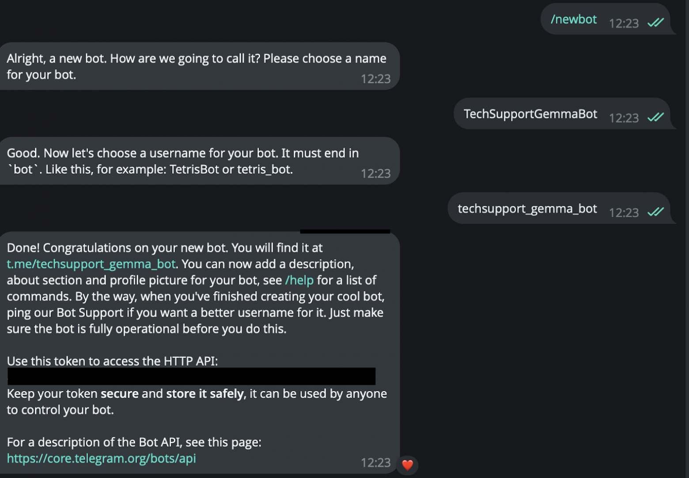Click the checkmarks next to techsupport_gemma_bot message
This screenshot has width=689, height=478.
(655, 212)
